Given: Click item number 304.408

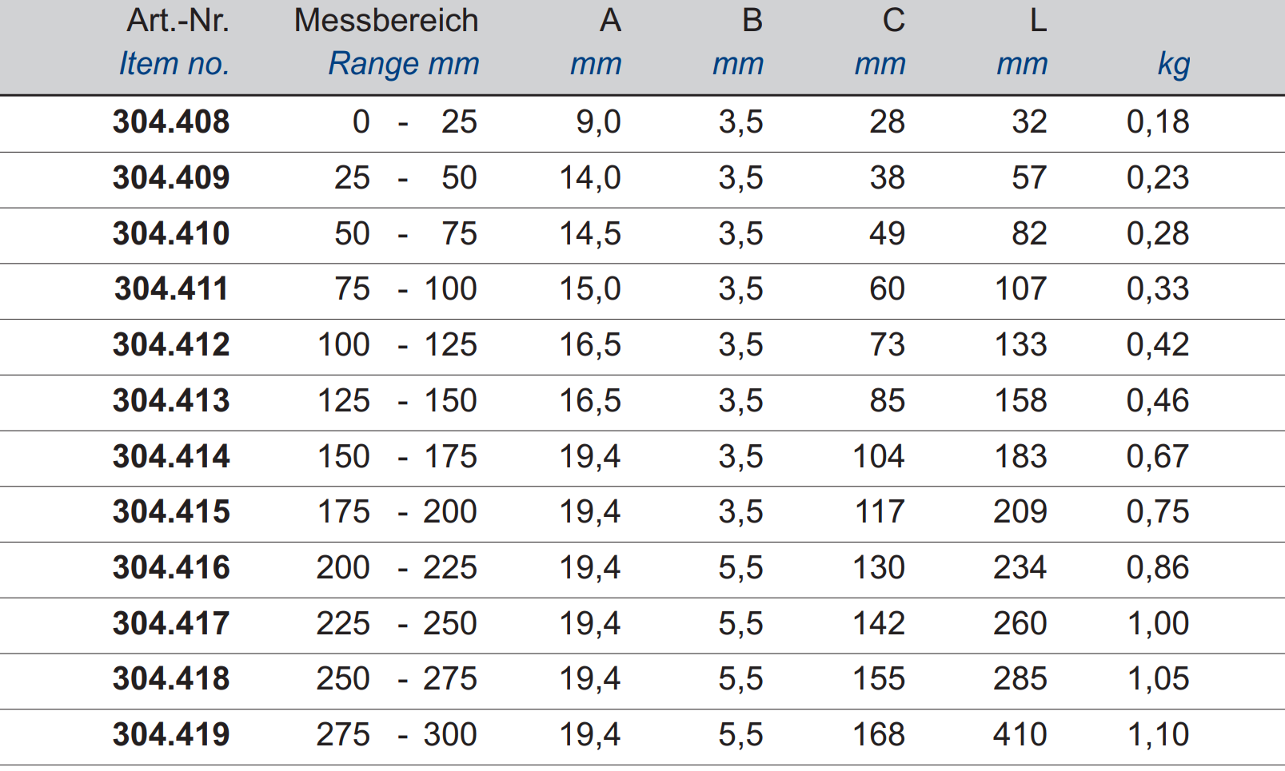Looking at the screenshot, I should coord(171,122).
